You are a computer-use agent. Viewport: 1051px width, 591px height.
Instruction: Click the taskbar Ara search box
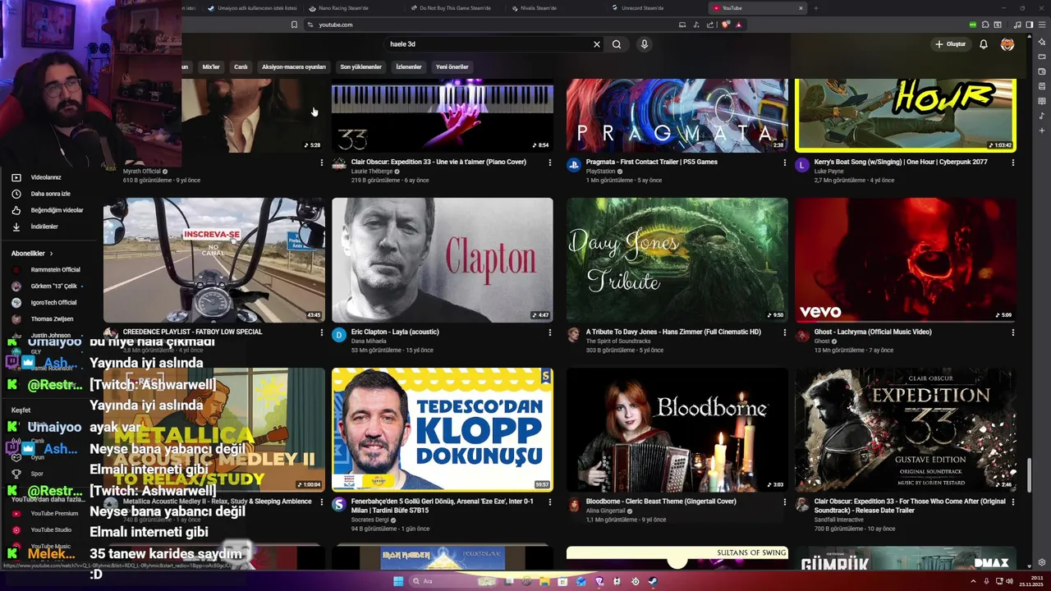click(x=454, y=581)
